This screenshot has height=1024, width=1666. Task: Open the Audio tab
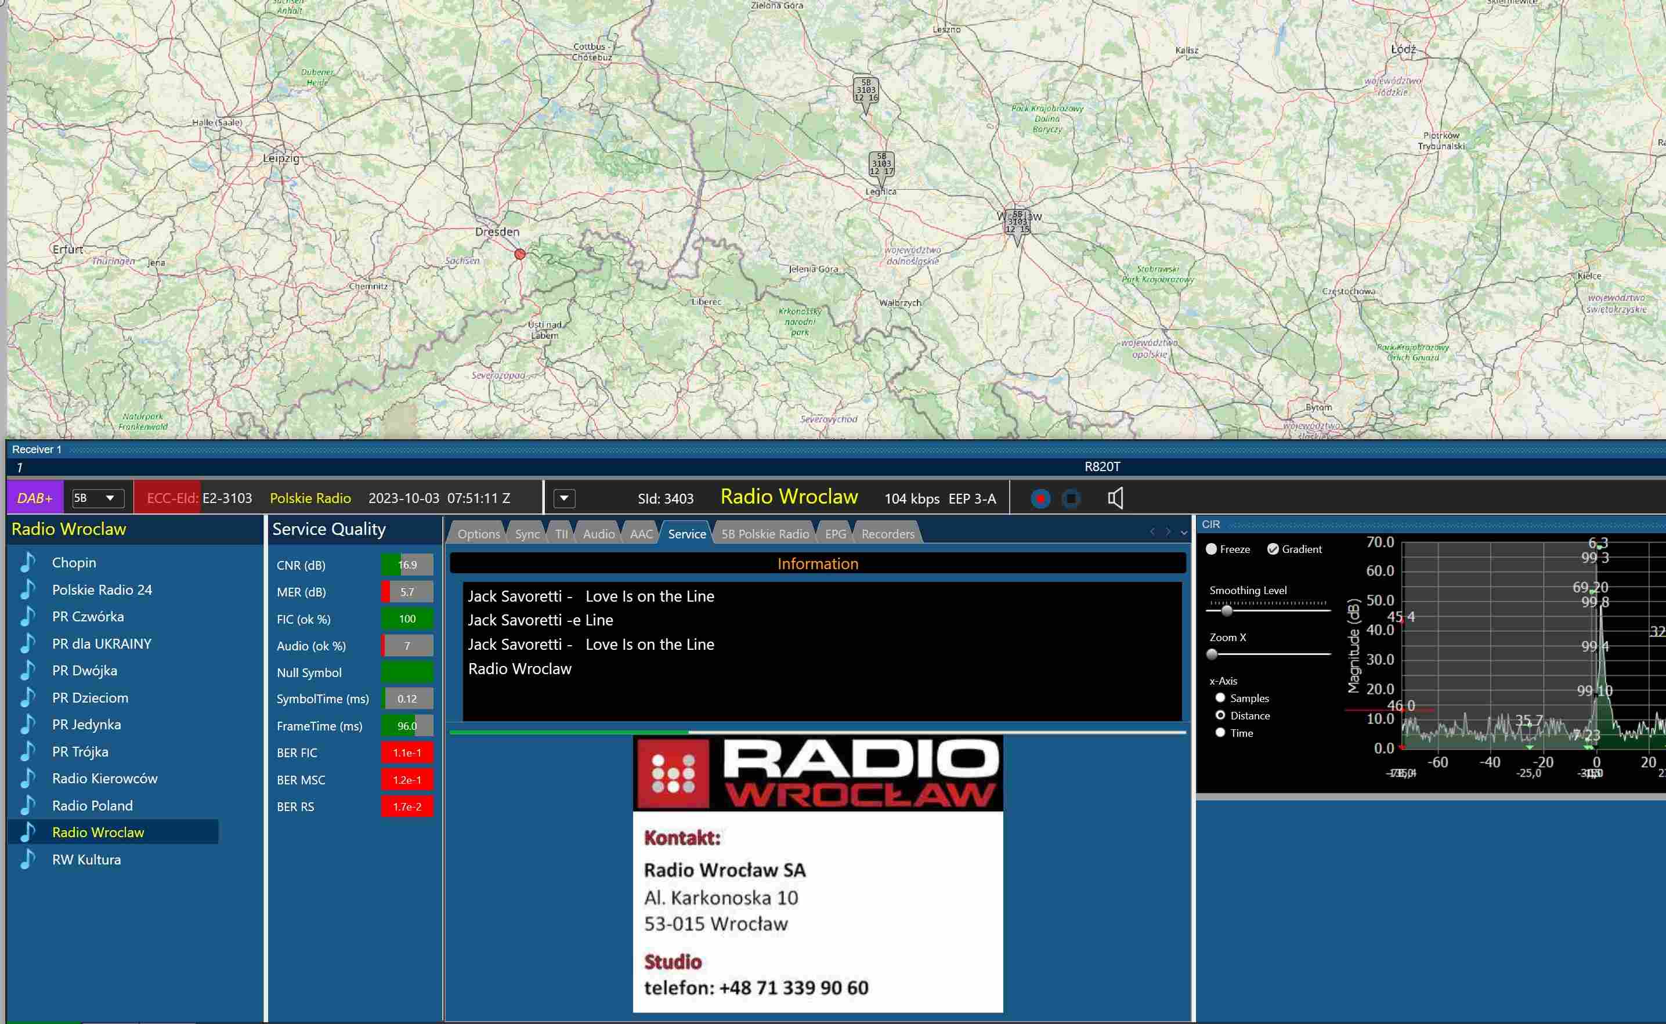[599, 534]
